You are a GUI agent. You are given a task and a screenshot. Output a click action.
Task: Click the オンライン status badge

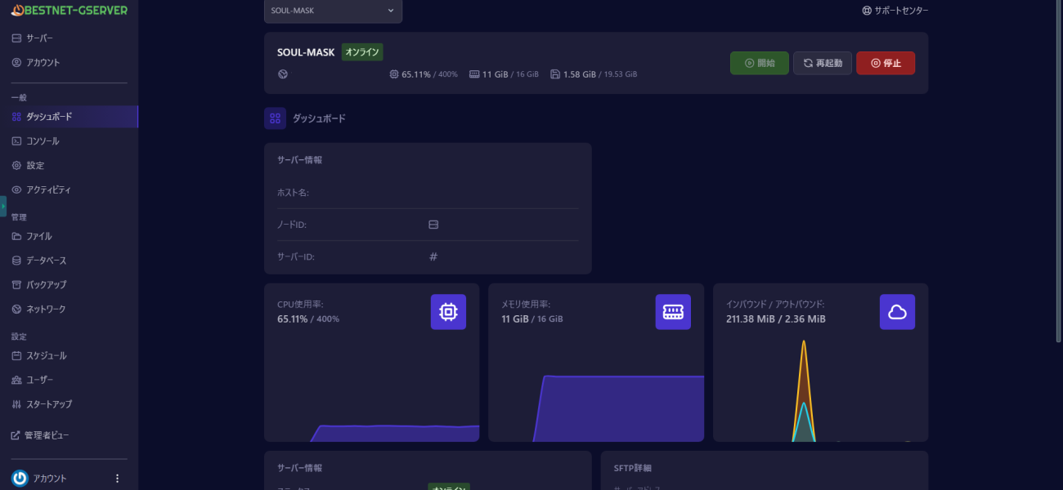362,52
